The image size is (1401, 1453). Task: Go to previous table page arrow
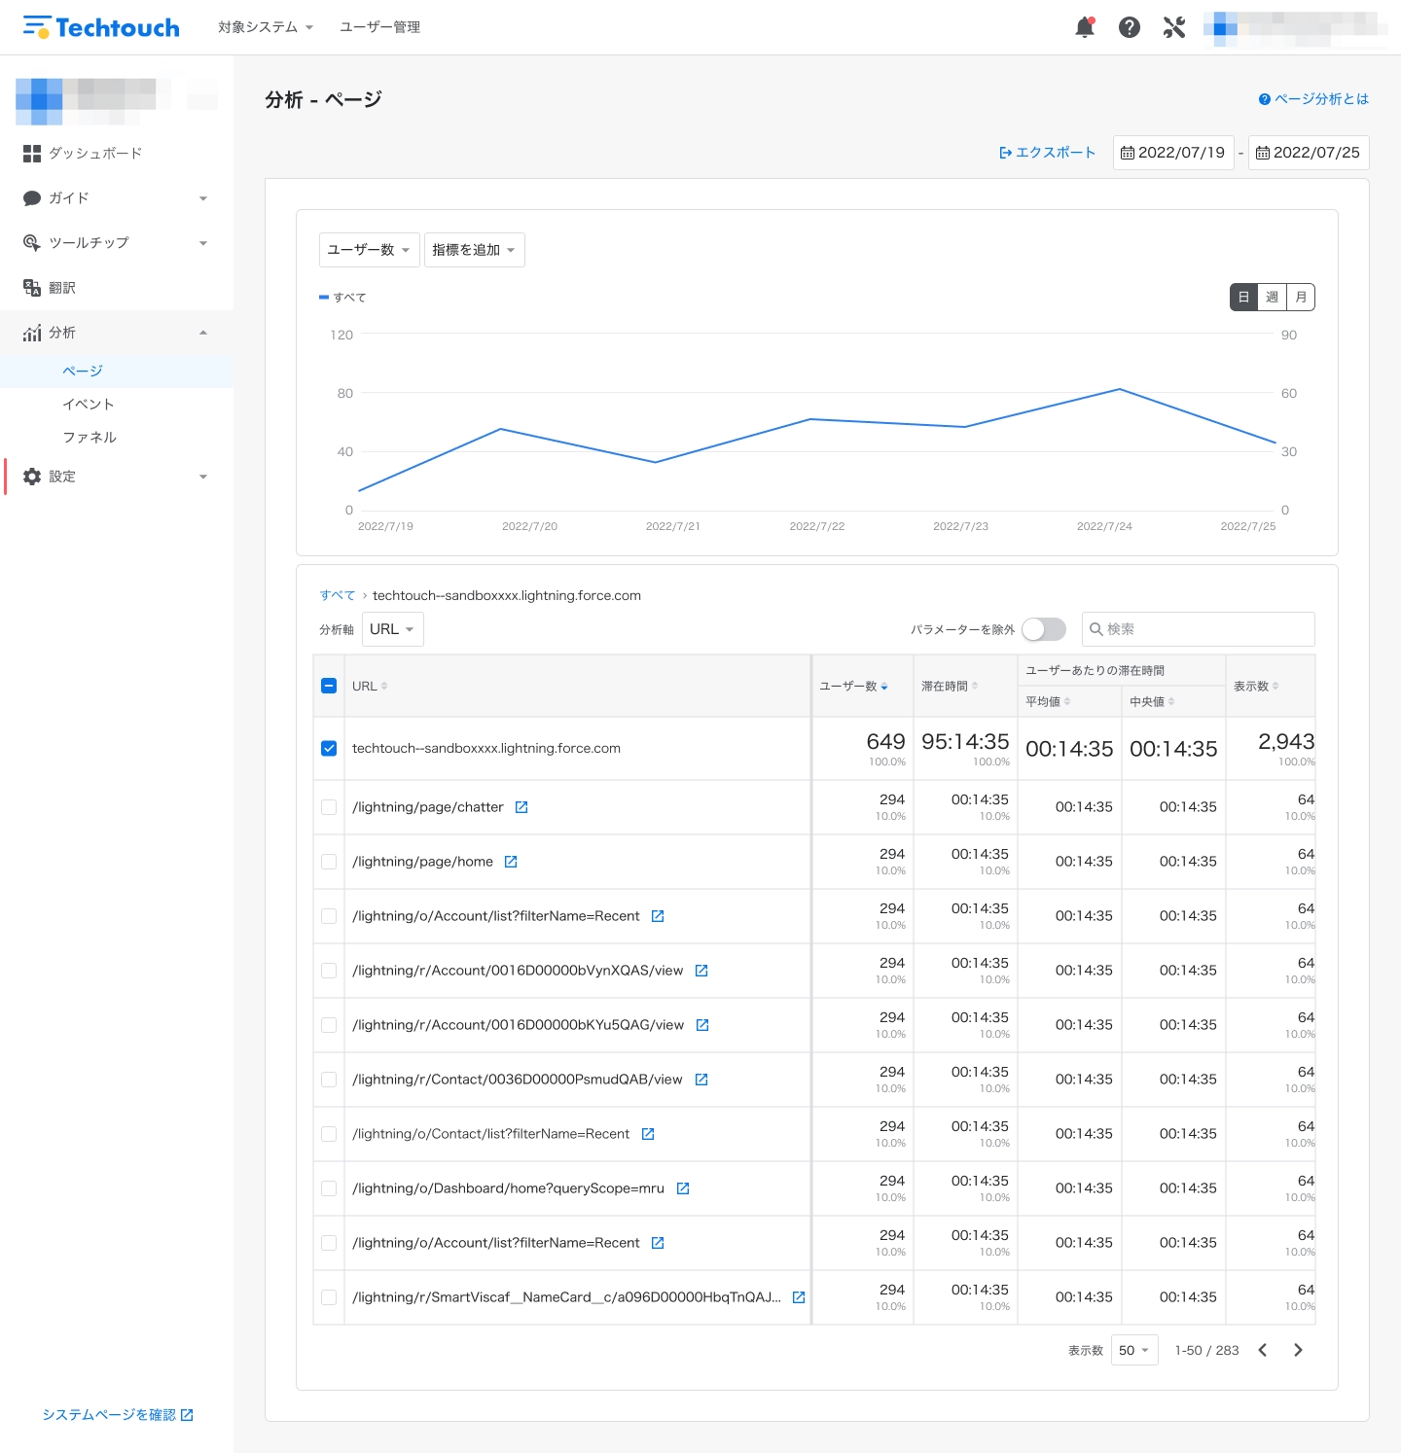1263,1350
